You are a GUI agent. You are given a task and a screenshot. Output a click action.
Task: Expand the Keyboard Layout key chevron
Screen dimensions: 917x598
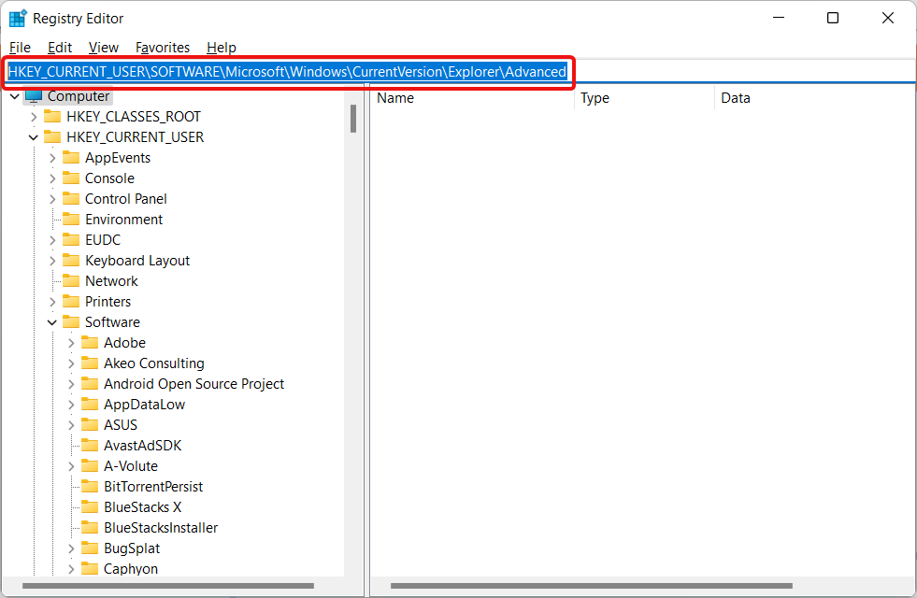coord(52,261)
